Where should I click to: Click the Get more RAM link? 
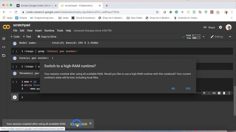pos(79,124)
